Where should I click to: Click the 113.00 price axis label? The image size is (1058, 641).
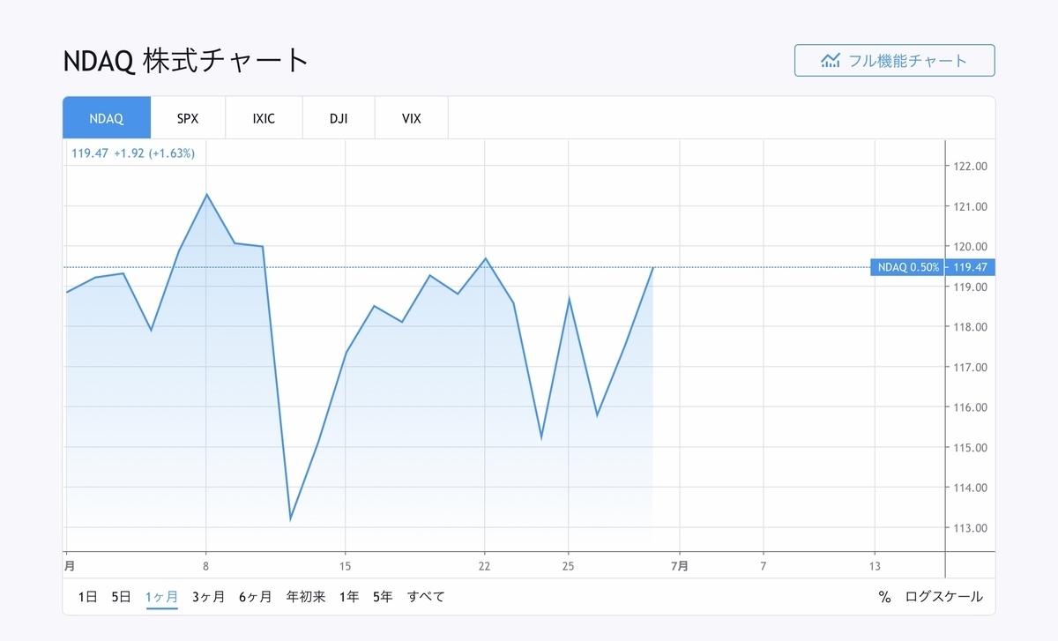[970, 527]
